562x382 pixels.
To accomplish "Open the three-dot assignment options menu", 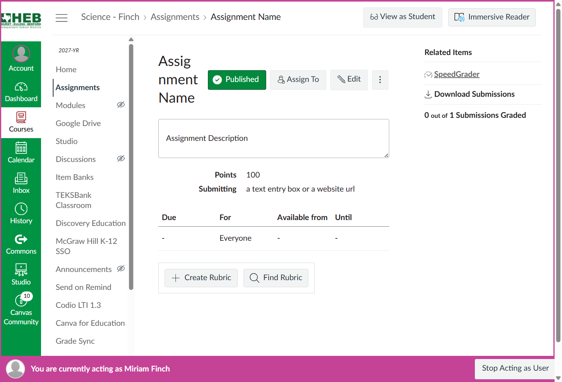I will (x=380, y=80).
